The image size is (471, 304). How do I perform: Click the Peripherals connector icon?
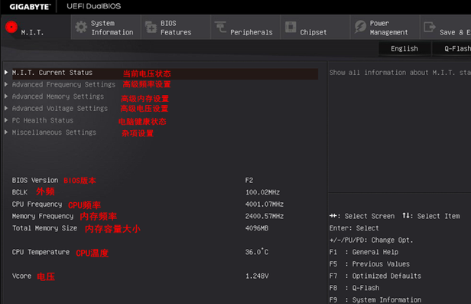point(220,27)
